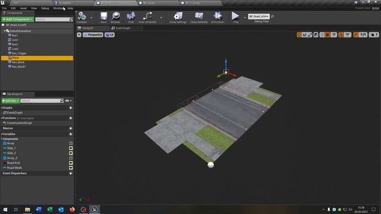This screenshot has height=214, width=381.
Task: Add new event dispatcher plus icon
Action: (71, 173)
